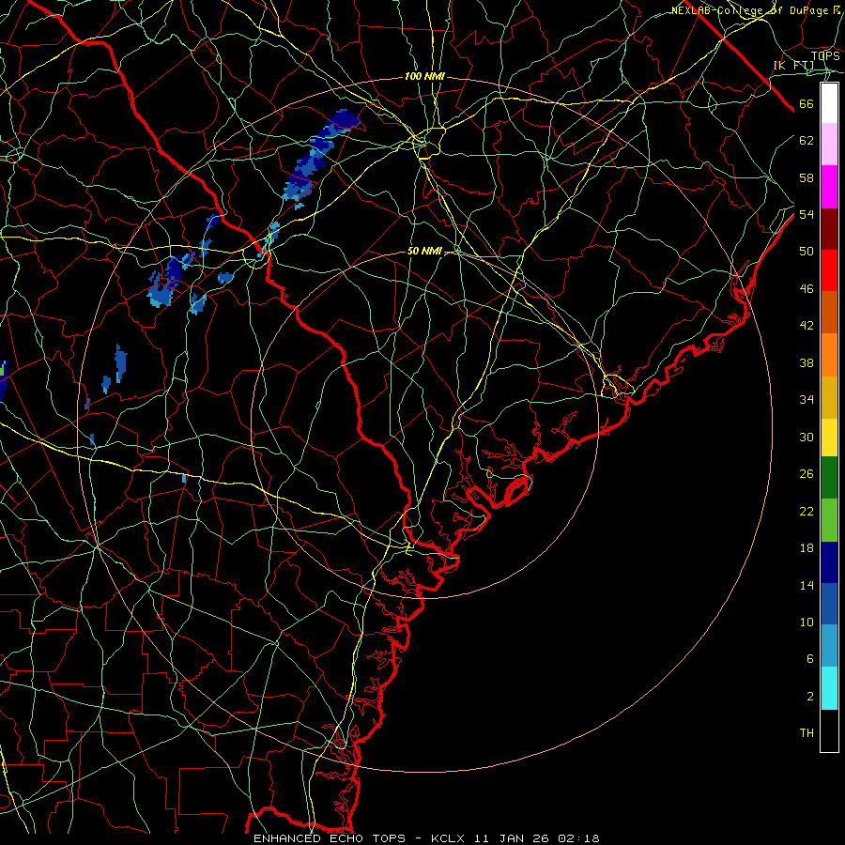This screenshot has width=845, height=845.
Task: Click the dark green legend swatch
Action: click(x=829, y=478)
